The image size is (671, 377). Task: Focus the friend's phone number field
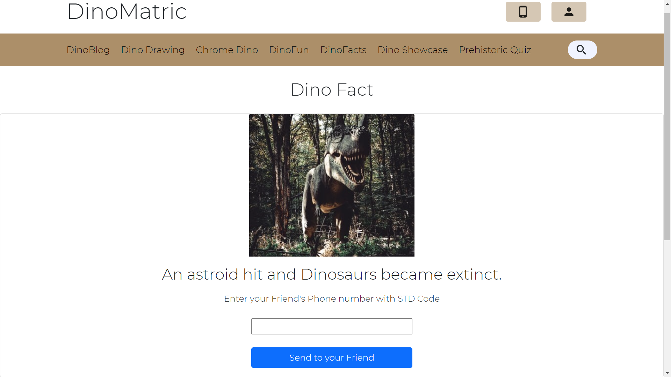pos(332,326)
